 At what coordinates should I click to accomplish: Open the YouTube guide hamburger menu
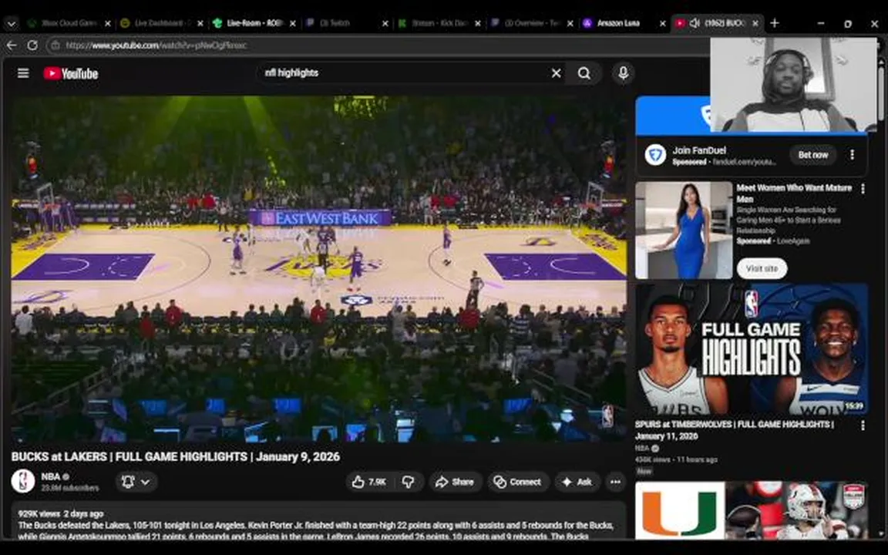(23, 73)
